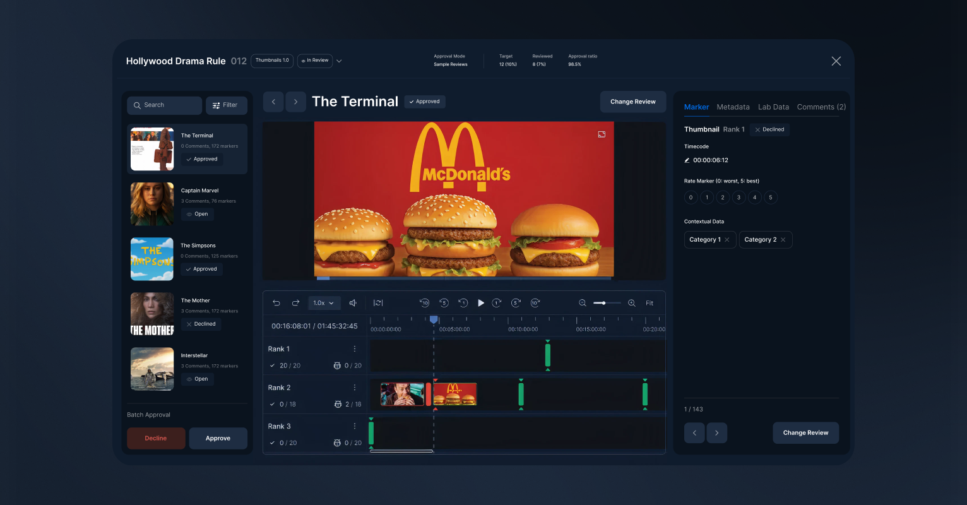Skip back 10 seconds
Image resolution: width=967 pixels, height=505 pixels.
coord(425,303)
